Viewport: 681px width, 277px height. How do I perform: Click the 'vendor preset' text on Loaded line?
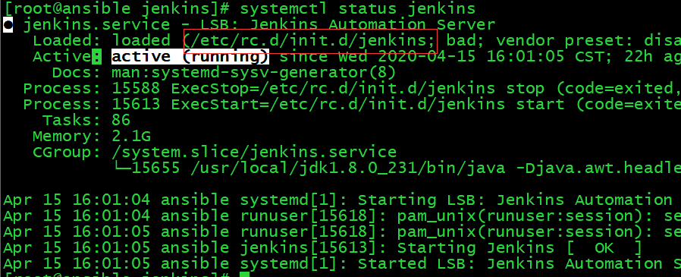(560, 41)
